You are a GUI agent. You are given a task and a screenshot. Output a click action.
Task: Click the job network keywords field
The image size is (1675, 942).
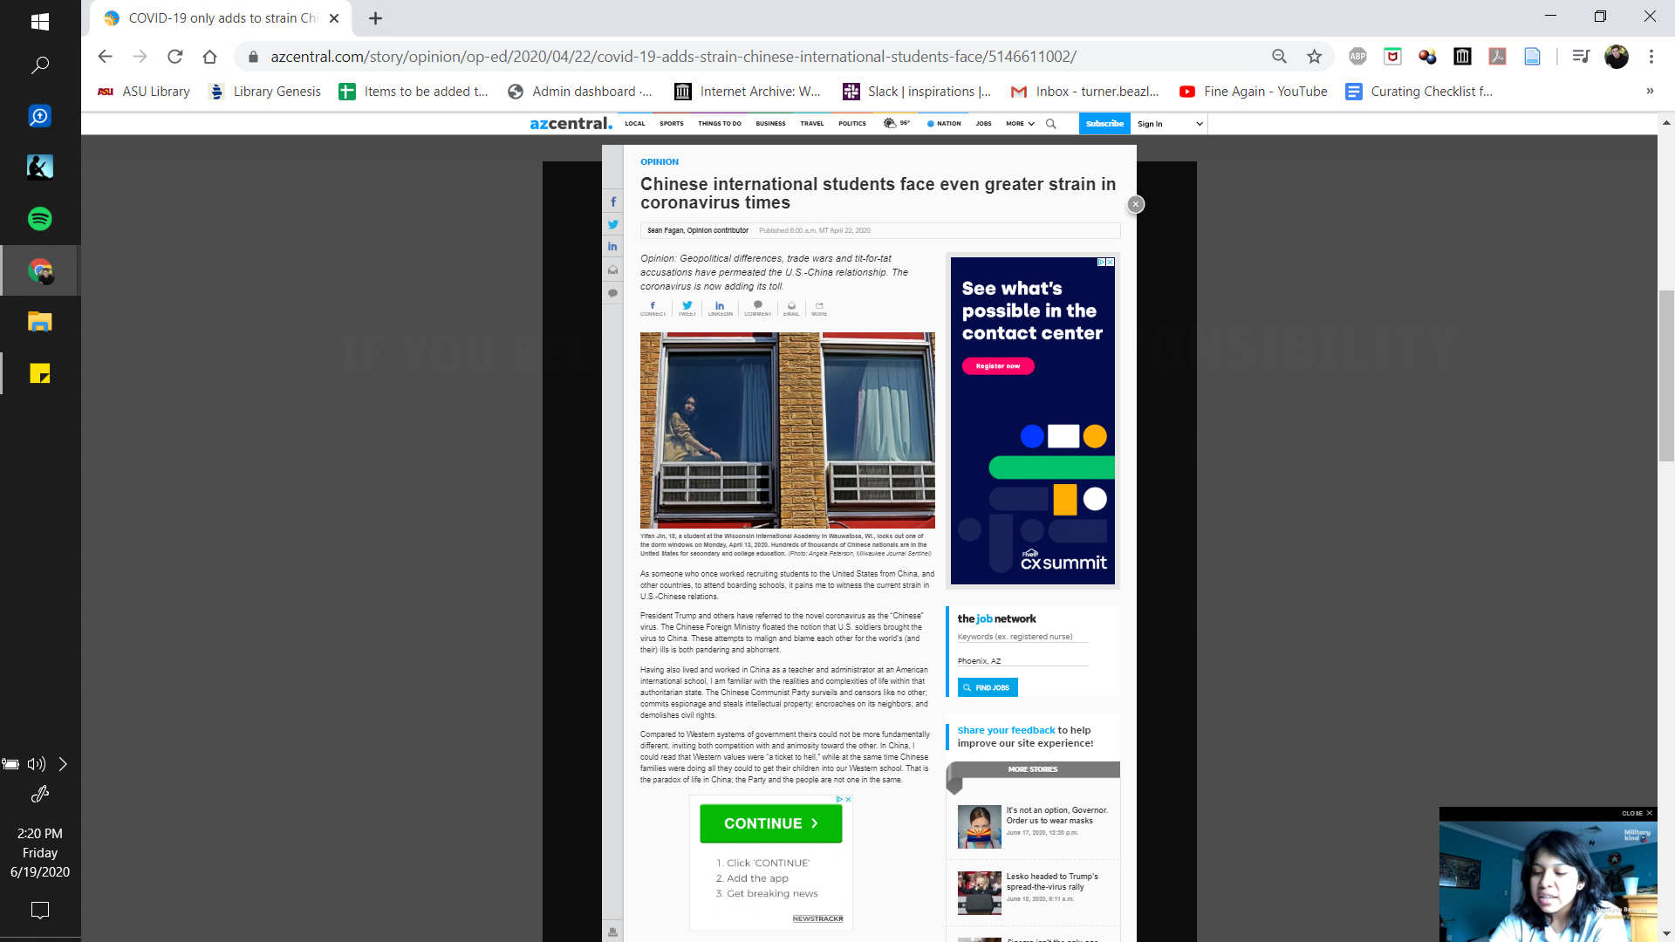point(1022,637)
